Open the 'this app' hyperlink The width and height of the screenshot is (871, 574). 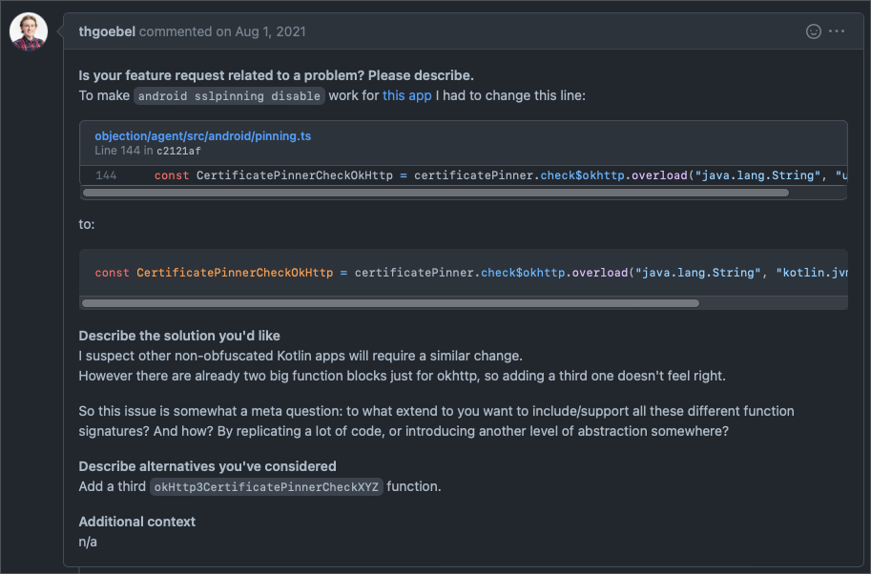tap(406, 95)
